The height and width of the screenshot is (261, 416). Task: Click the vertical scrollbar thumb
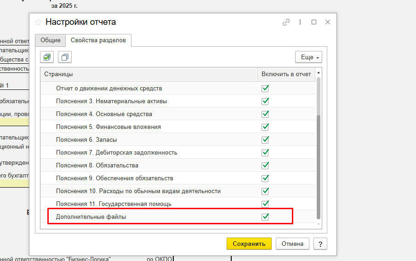coord(319,167)
